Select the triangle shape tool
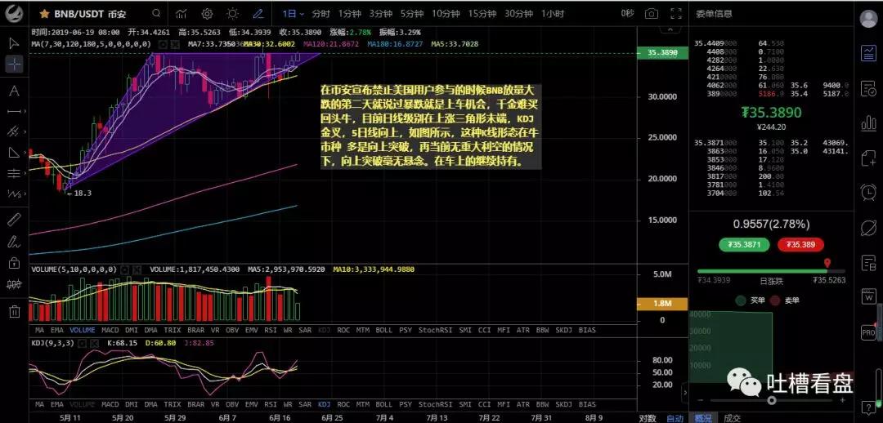883x423 pixels. pos(15,153)
